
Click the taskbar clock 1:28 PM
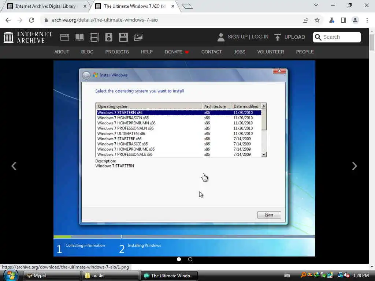361,276
